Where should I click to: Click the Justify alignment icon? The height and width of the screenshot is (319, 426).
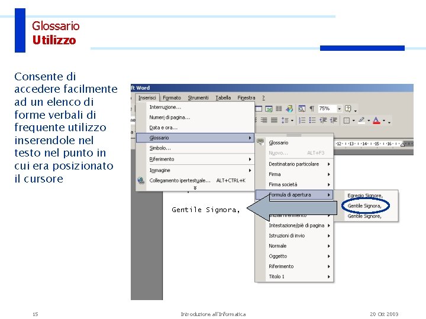pyautogui.click(x=274, y=120)
